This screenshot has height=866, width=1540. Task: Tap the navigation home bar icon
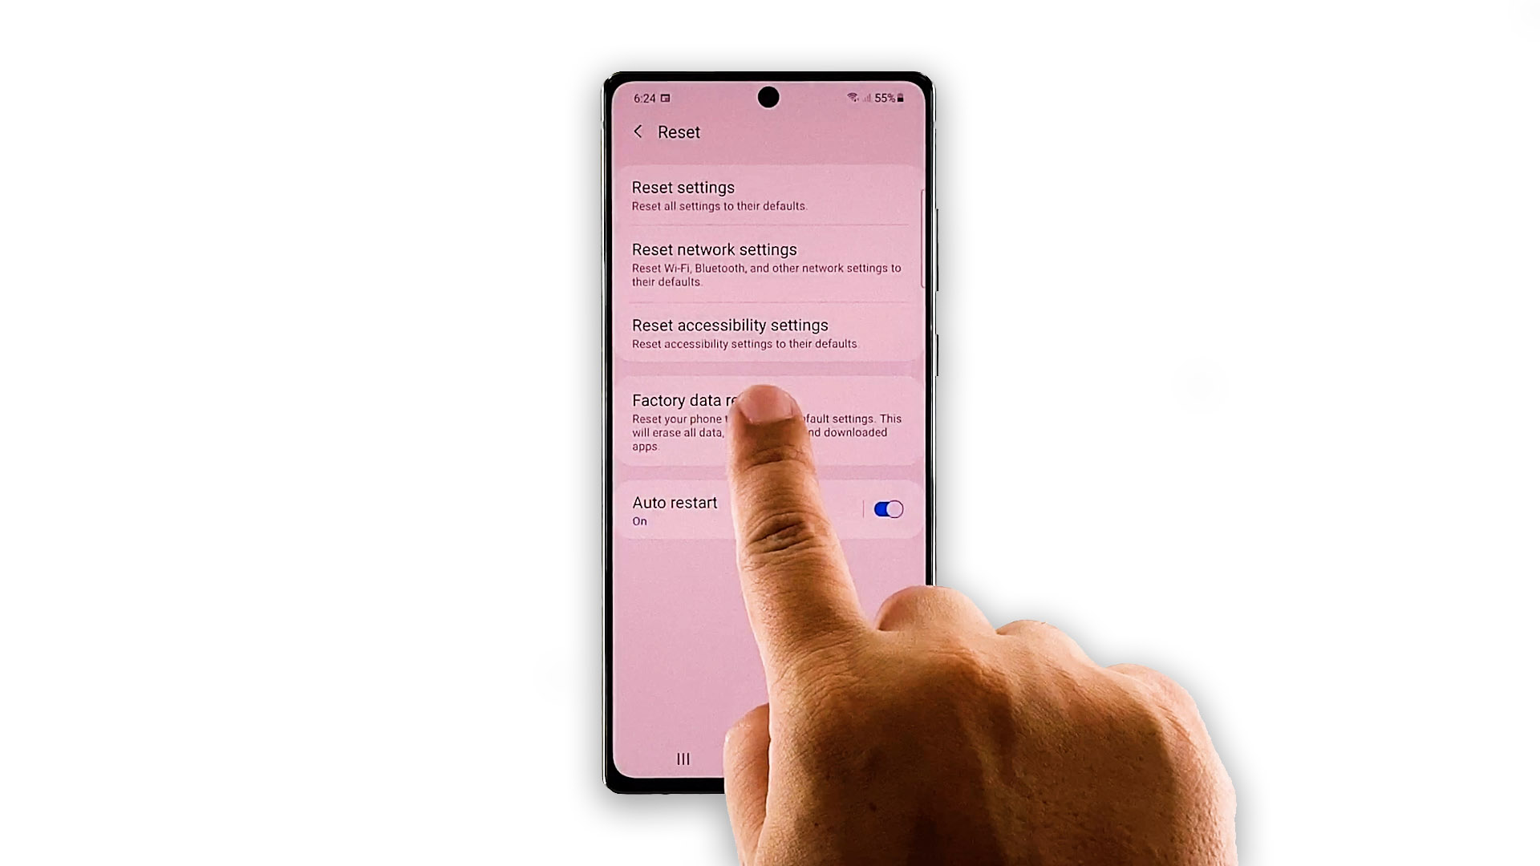click(769, 759)
